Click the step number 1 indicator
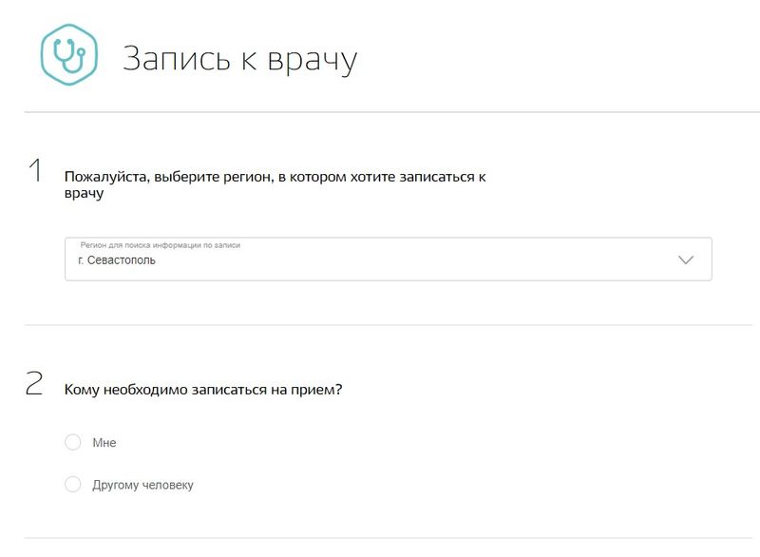This screenshot has height=557, width=760. tap(36, 171)
